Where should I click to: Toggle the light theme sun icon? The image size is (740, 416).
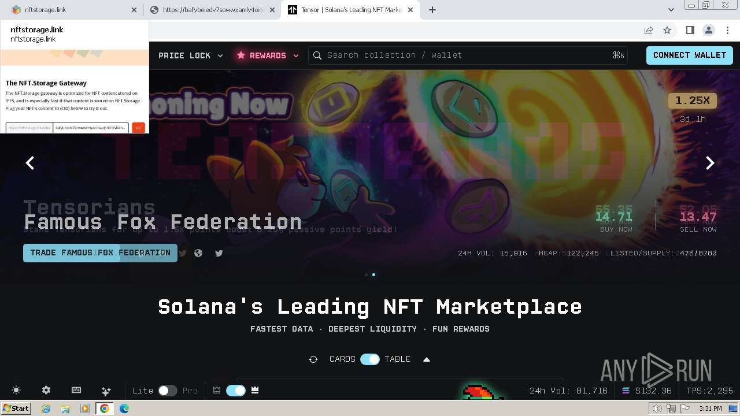coord(16,391)
